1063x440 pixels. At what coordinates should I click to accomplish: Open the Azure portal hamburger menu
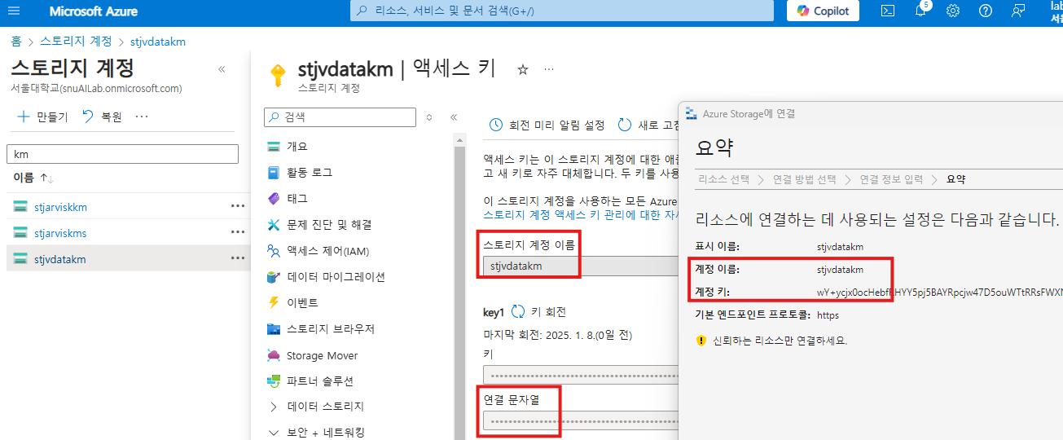click(x=14, y=11)
